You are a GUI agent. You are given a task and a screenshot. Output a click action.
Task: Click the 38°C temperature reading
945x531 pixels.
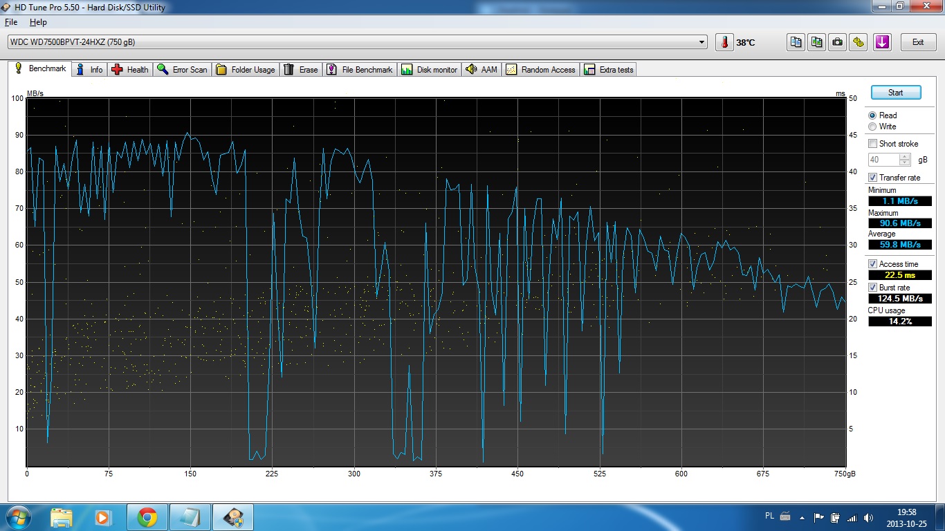(746, 42)
